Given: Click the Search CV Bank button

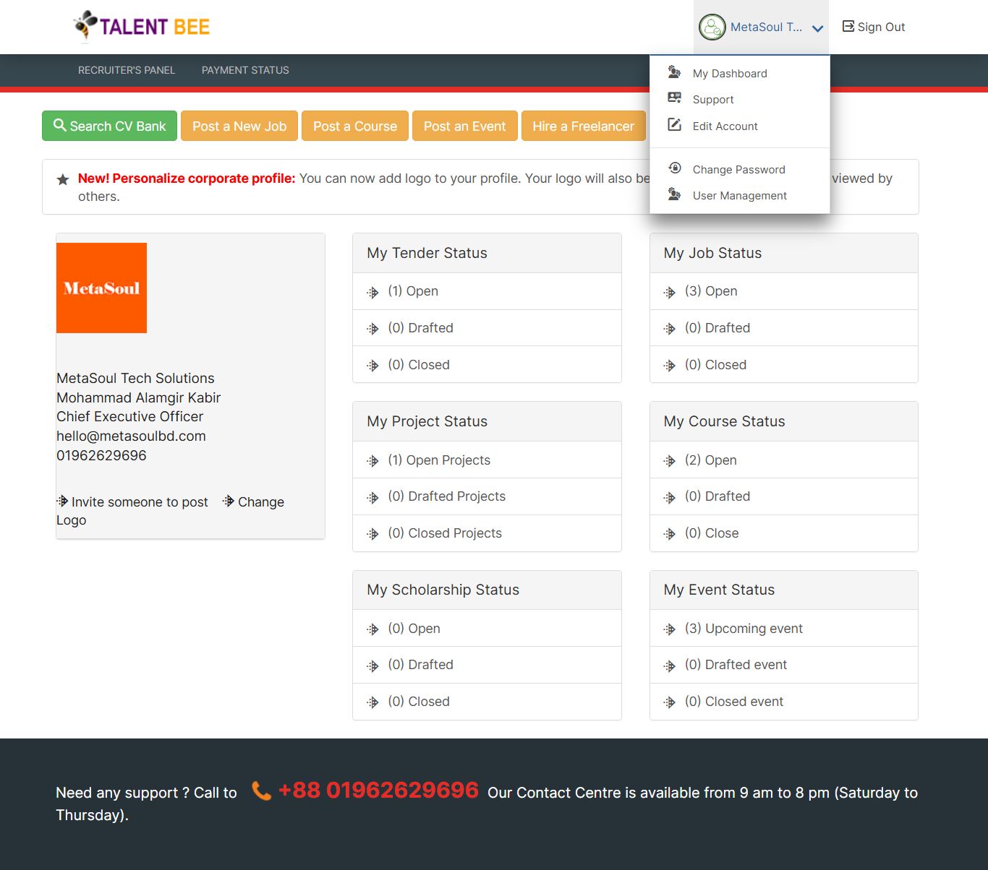Looking at the screenshot, I should [x=109, y=126].
